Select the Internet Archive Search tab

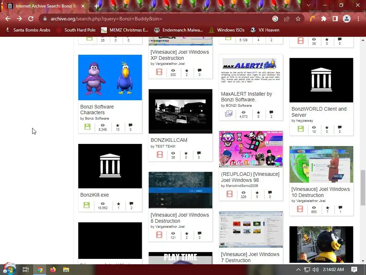[46, 6]
